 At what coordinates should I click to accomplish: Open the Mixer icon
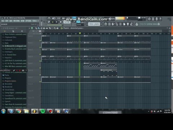(x=120, y=24)
